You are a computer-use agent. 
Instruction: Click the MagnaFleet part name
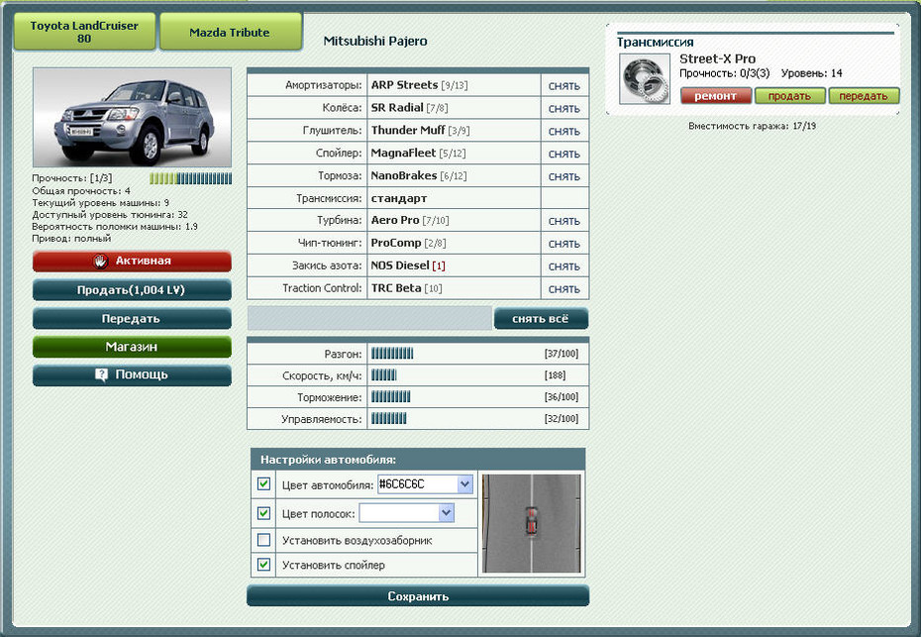(x=403, y=153)
